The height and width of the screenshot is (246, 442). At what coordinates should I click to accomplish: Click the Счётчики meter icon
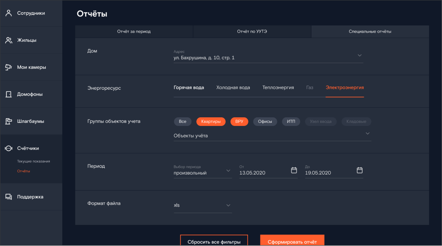point(9,148)
